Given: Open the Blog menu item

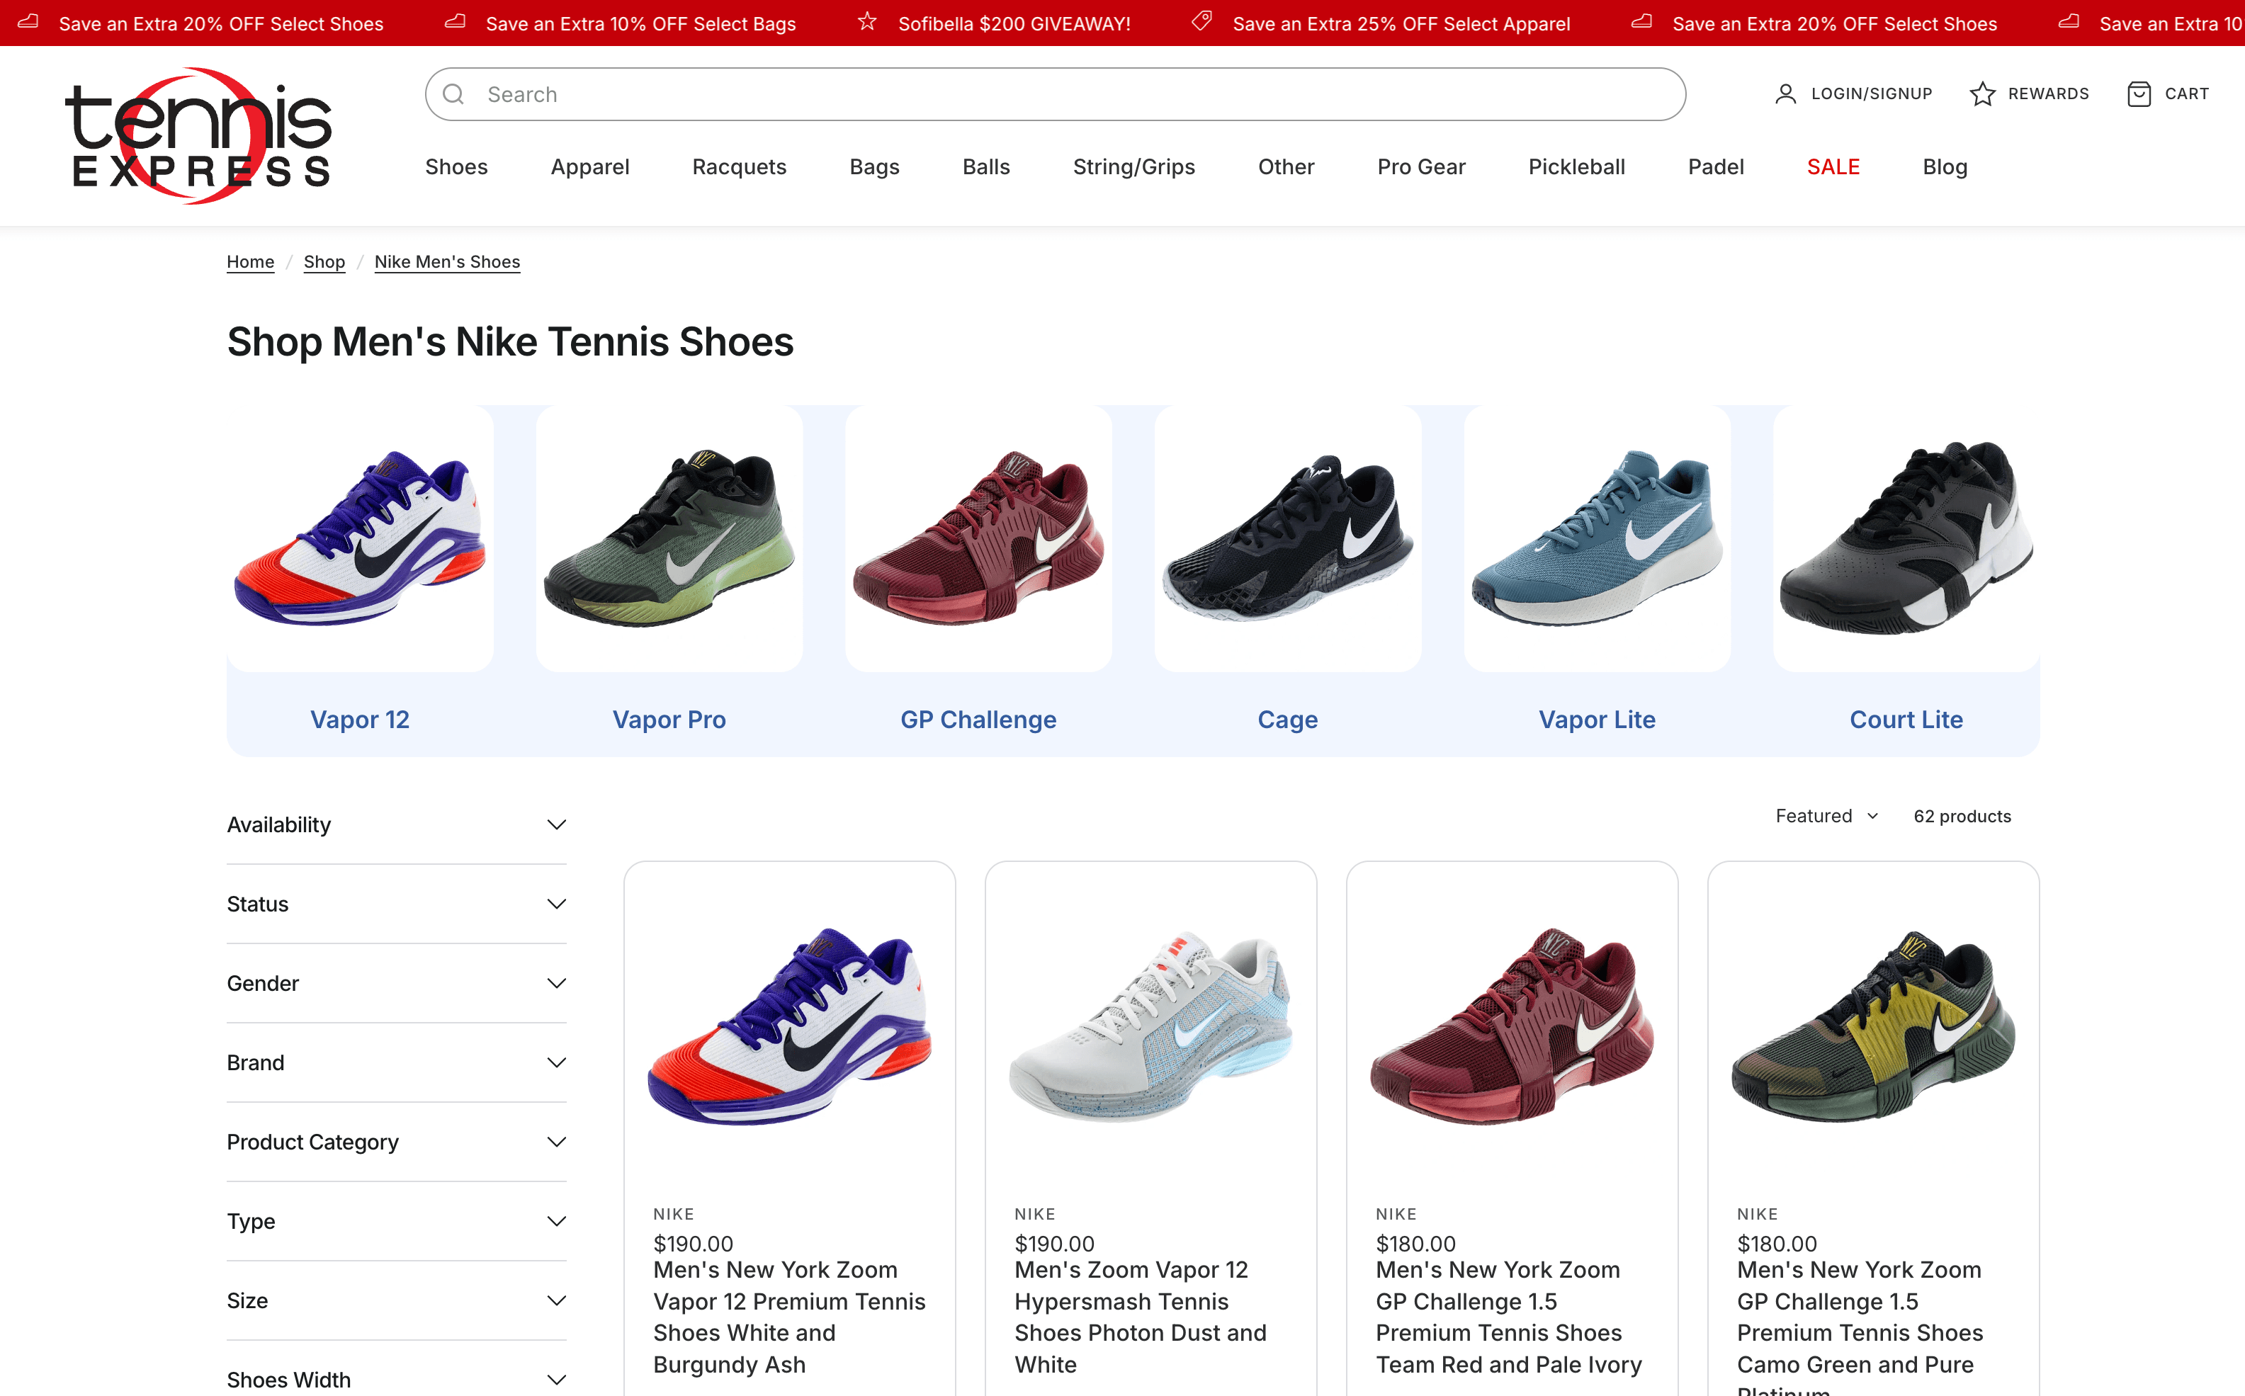Looking at the screenshot, I should 1944,167.
